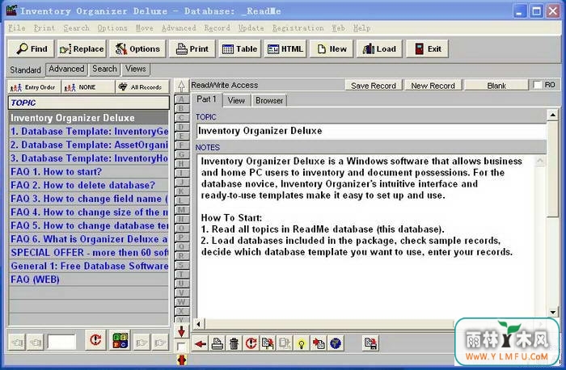Click the first hand-pointing-left navigation button
The height and width of the screenshot is (370, 566).
[17, 342]
